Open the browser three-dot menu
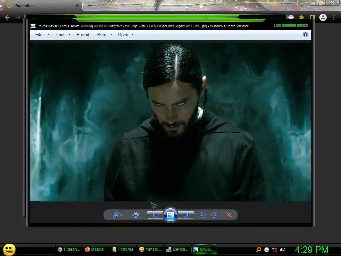341x256 pixels. (334, 17)
